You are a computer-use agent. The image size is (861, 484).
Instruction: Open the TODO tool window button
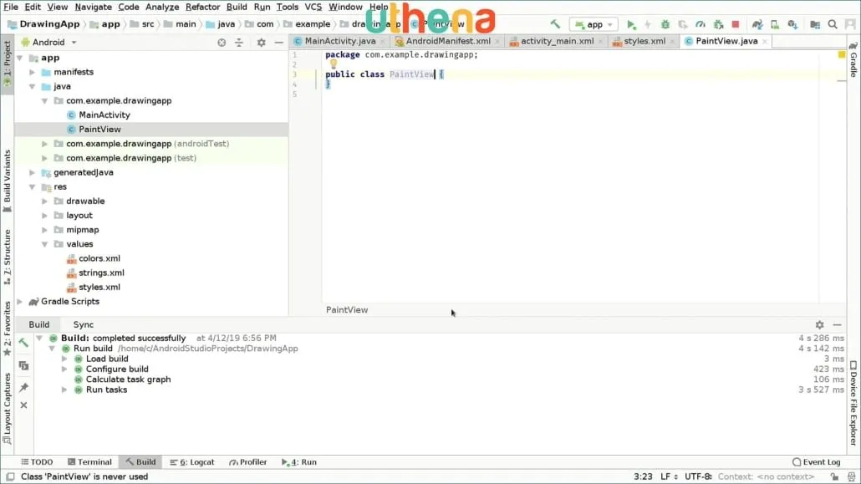pyautogui.click(x=37, y=462)
